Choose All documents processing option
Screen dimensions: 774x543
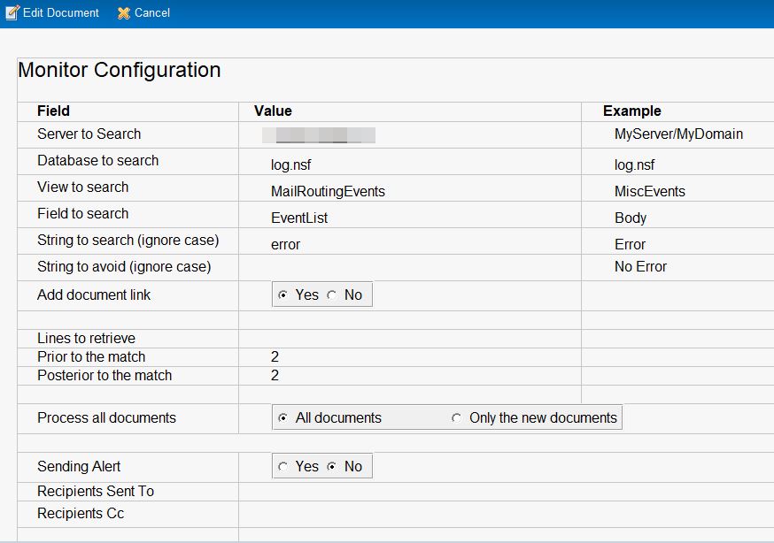283,418
